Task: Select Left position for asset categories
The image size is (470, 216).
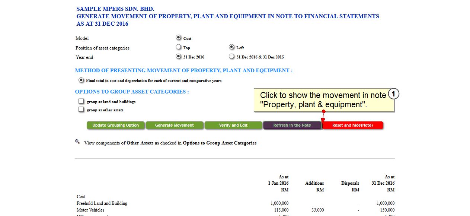Action: tap(231, 47)
